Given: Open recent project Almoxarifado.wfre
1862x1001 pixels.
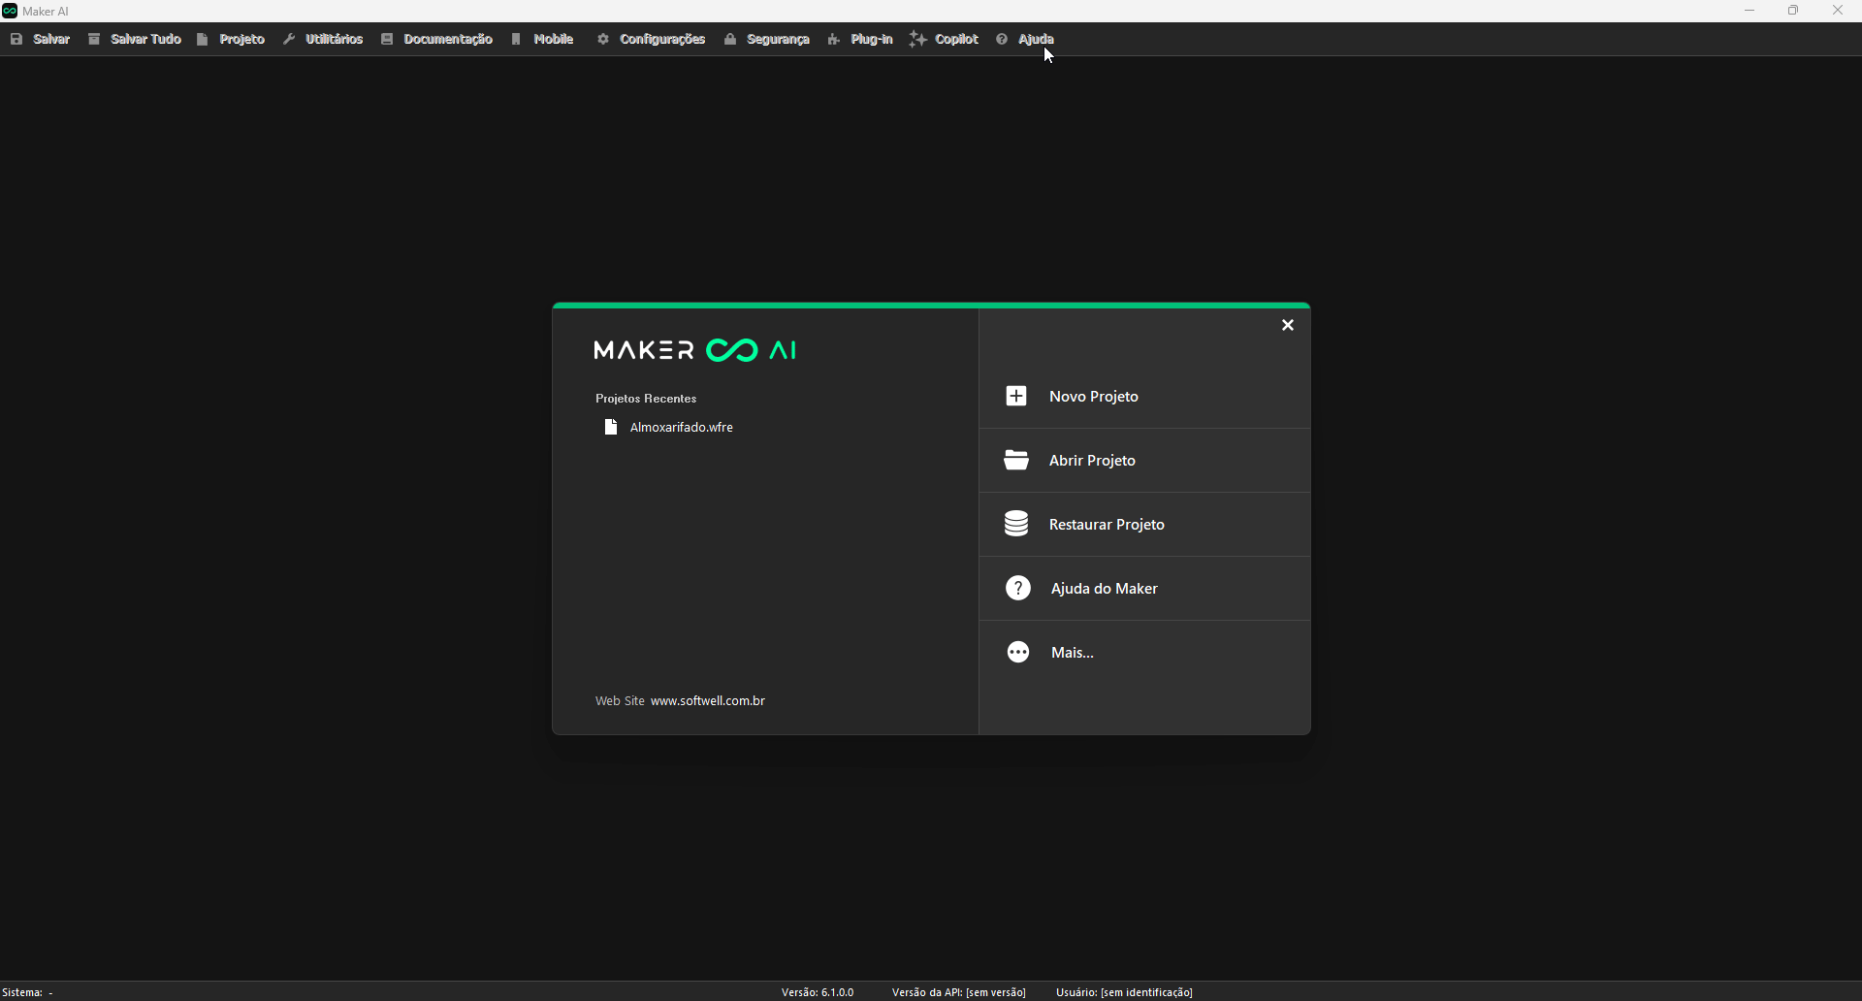Looking at the screenshot, I should coord(682,427).
